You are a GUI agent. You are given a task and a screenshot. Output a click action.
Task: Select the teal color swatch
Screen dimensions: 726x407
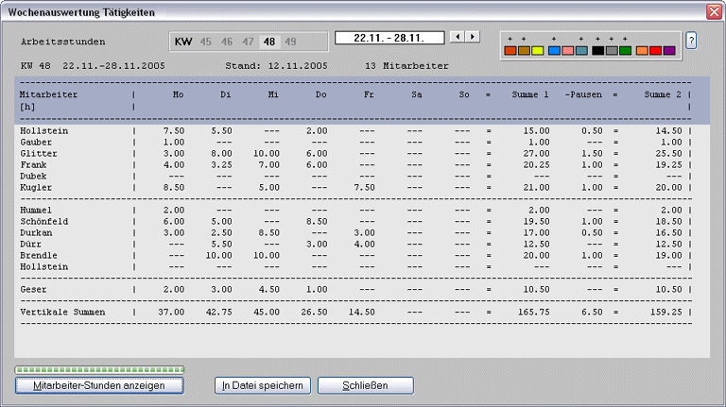tap(581, 50)
